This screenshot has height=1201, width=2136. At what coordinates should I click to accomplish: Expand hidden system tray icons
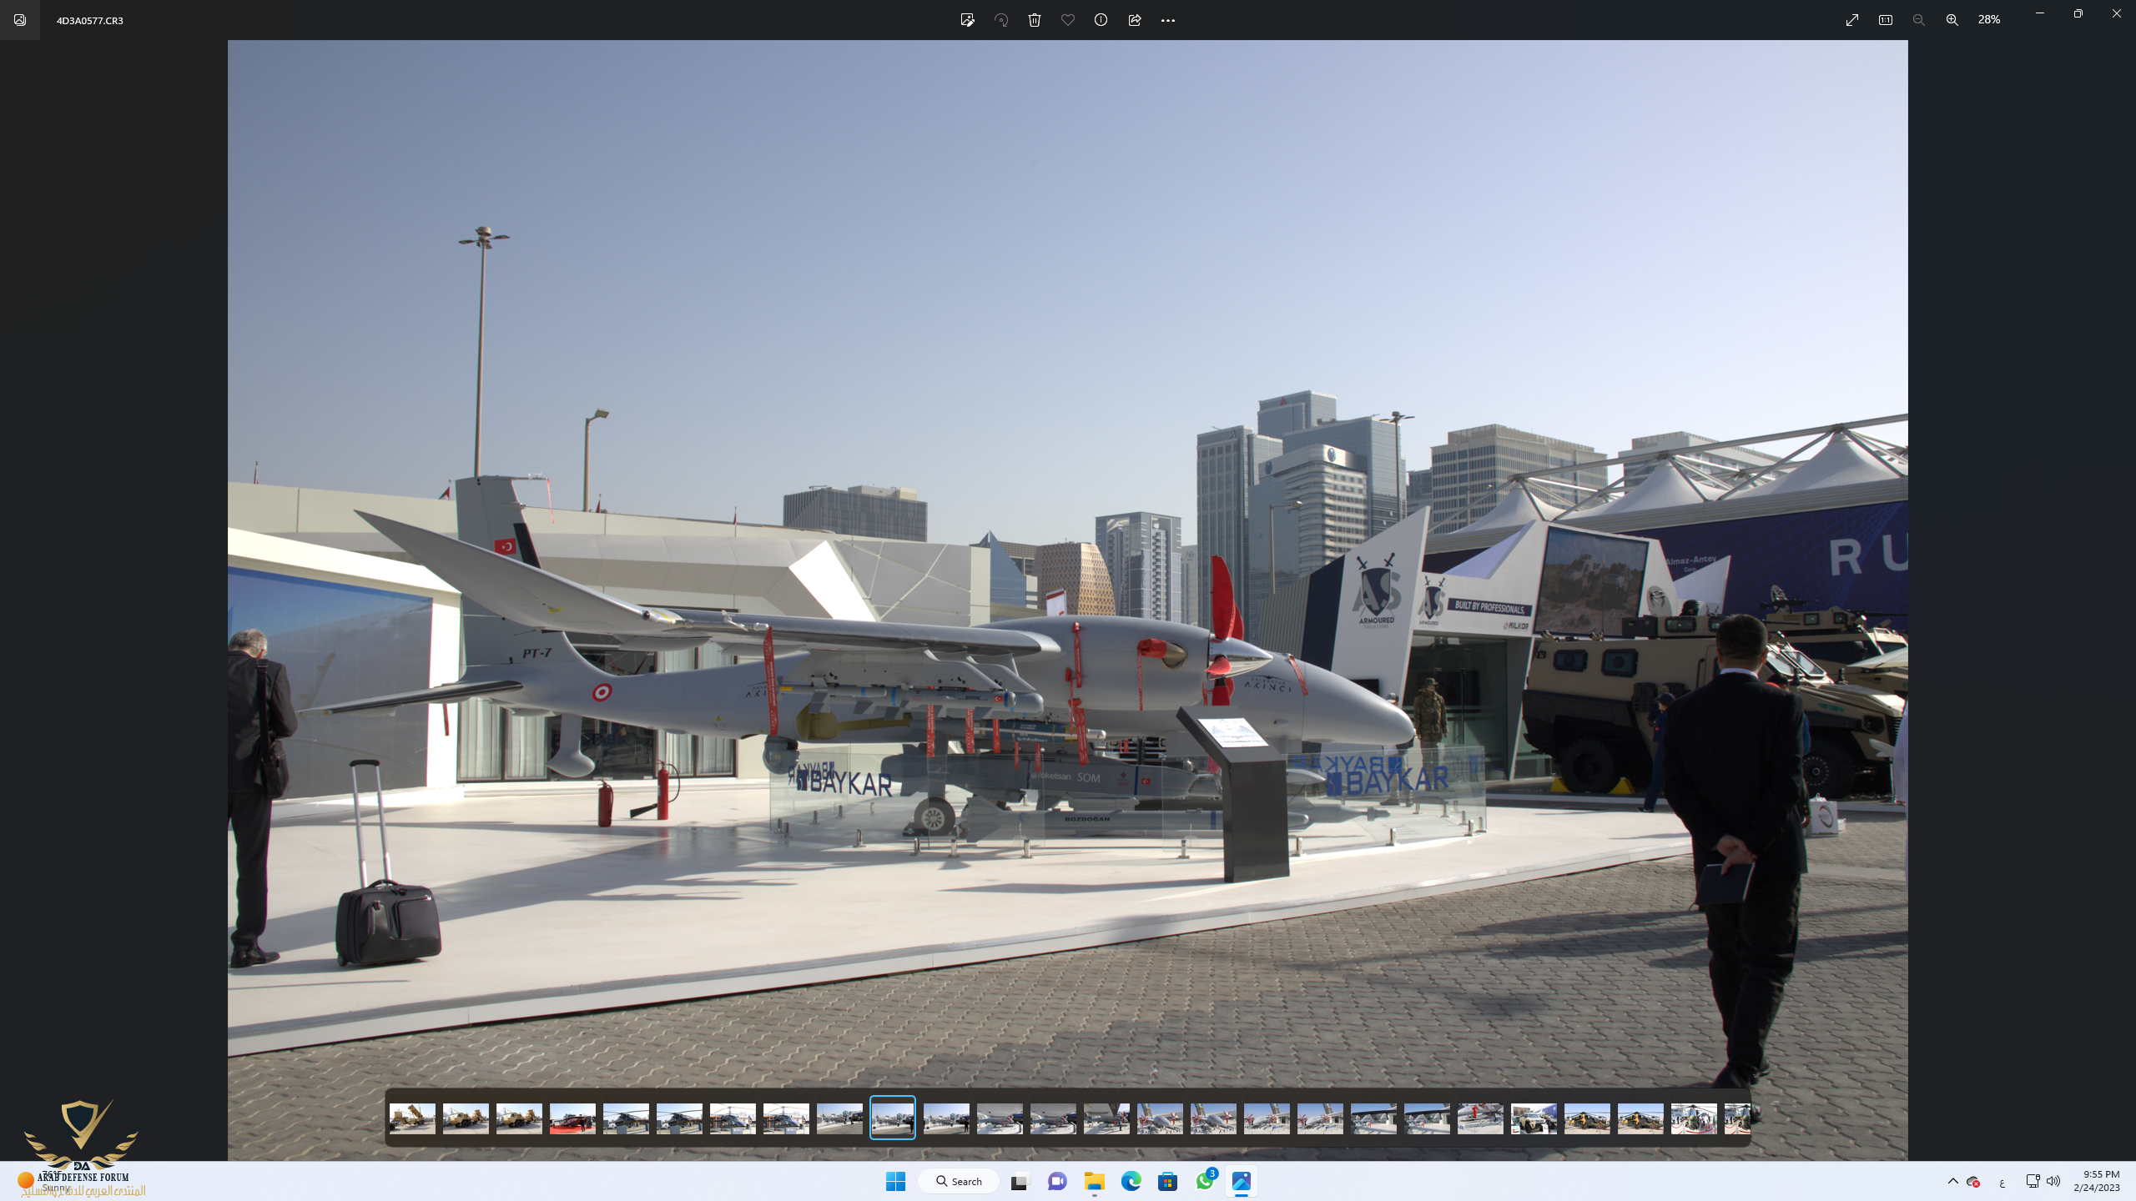[x=1953, y=1181]
